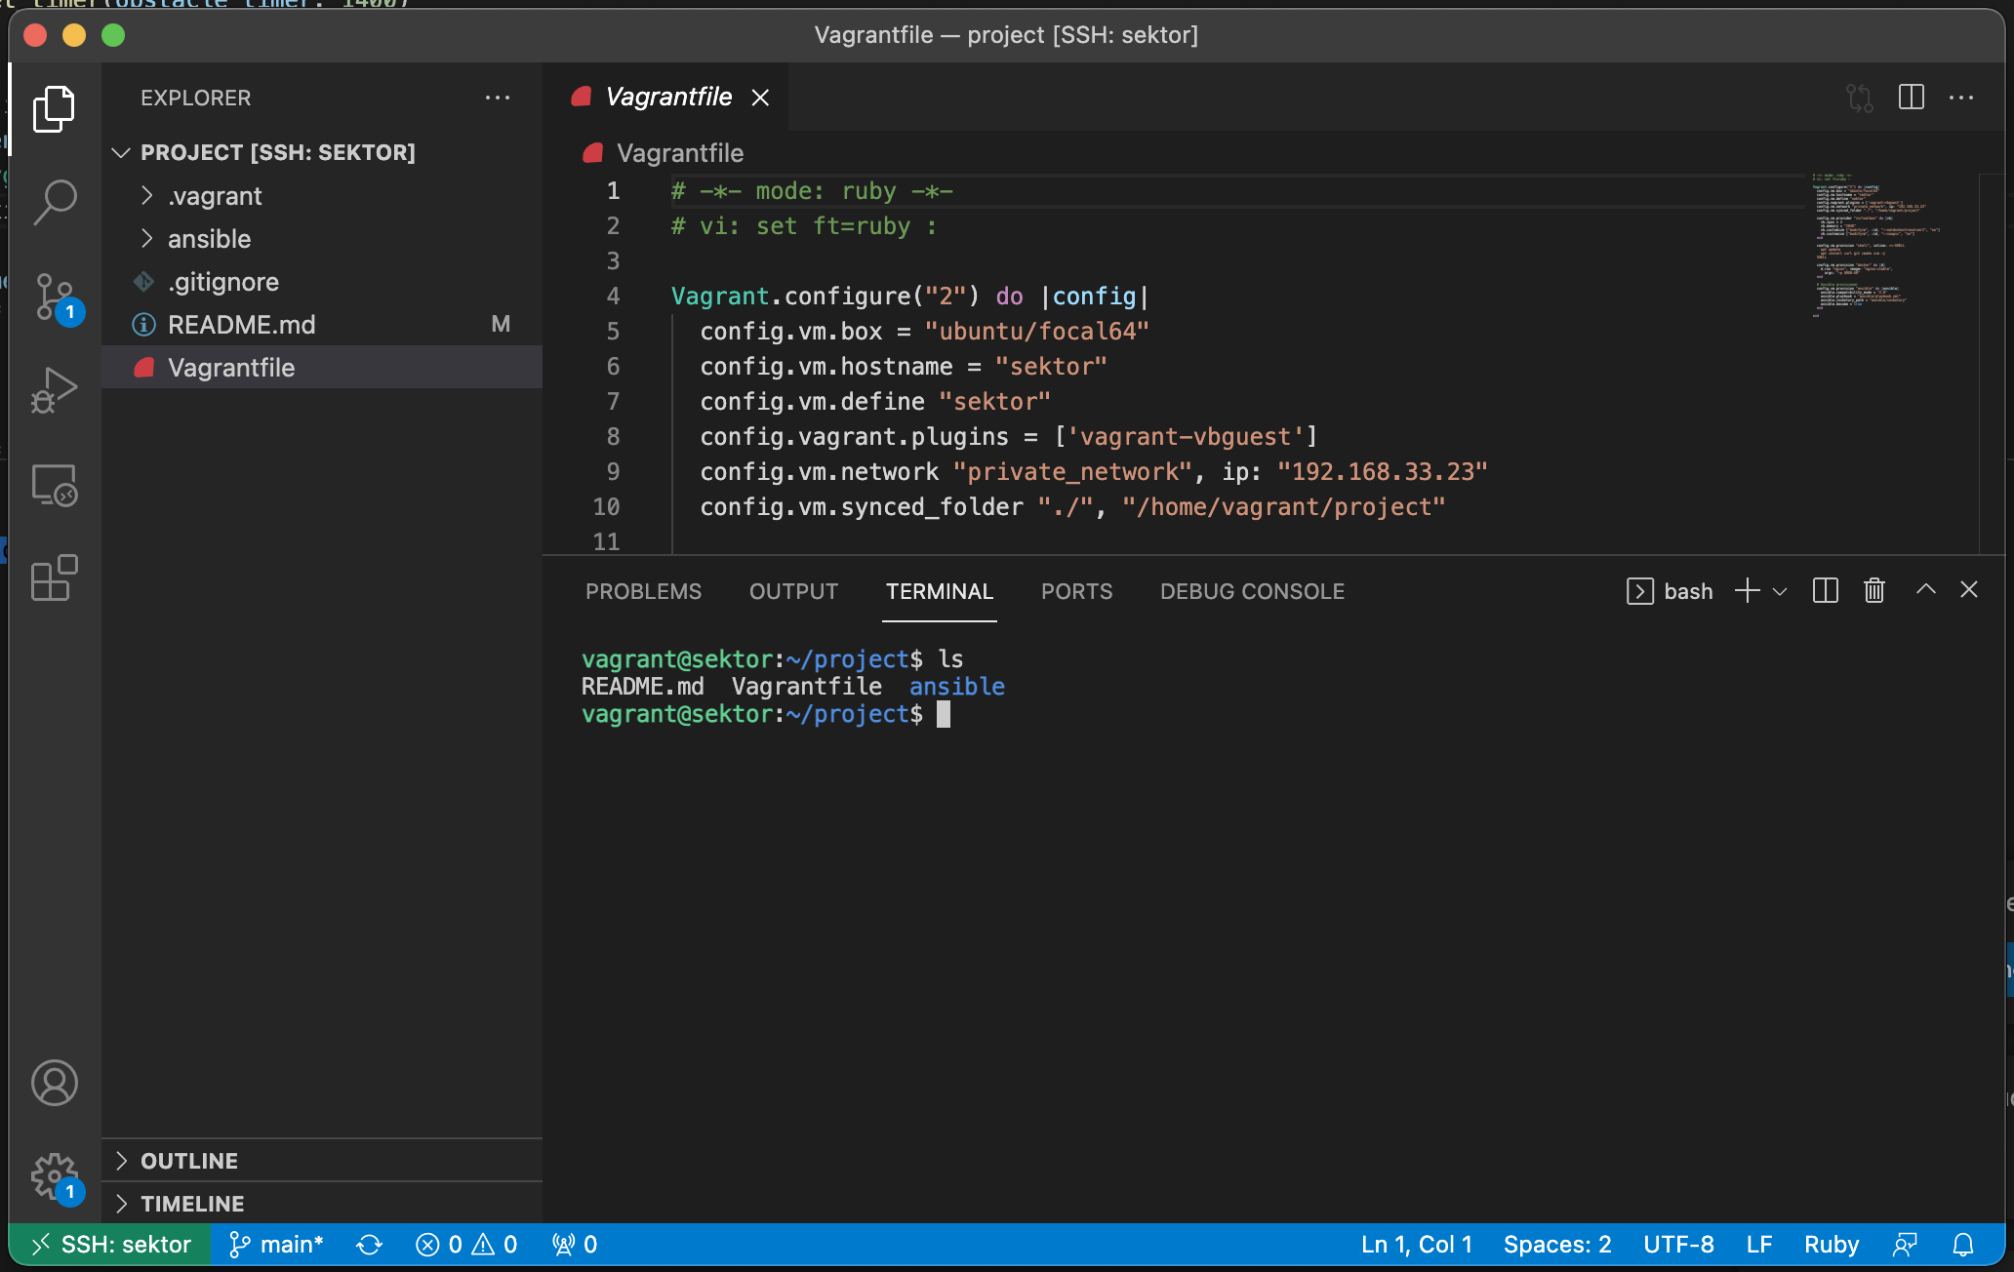
Task: Click the Ln 1, Col 1 position indicator
Action: click(x=1416, y=1245)
